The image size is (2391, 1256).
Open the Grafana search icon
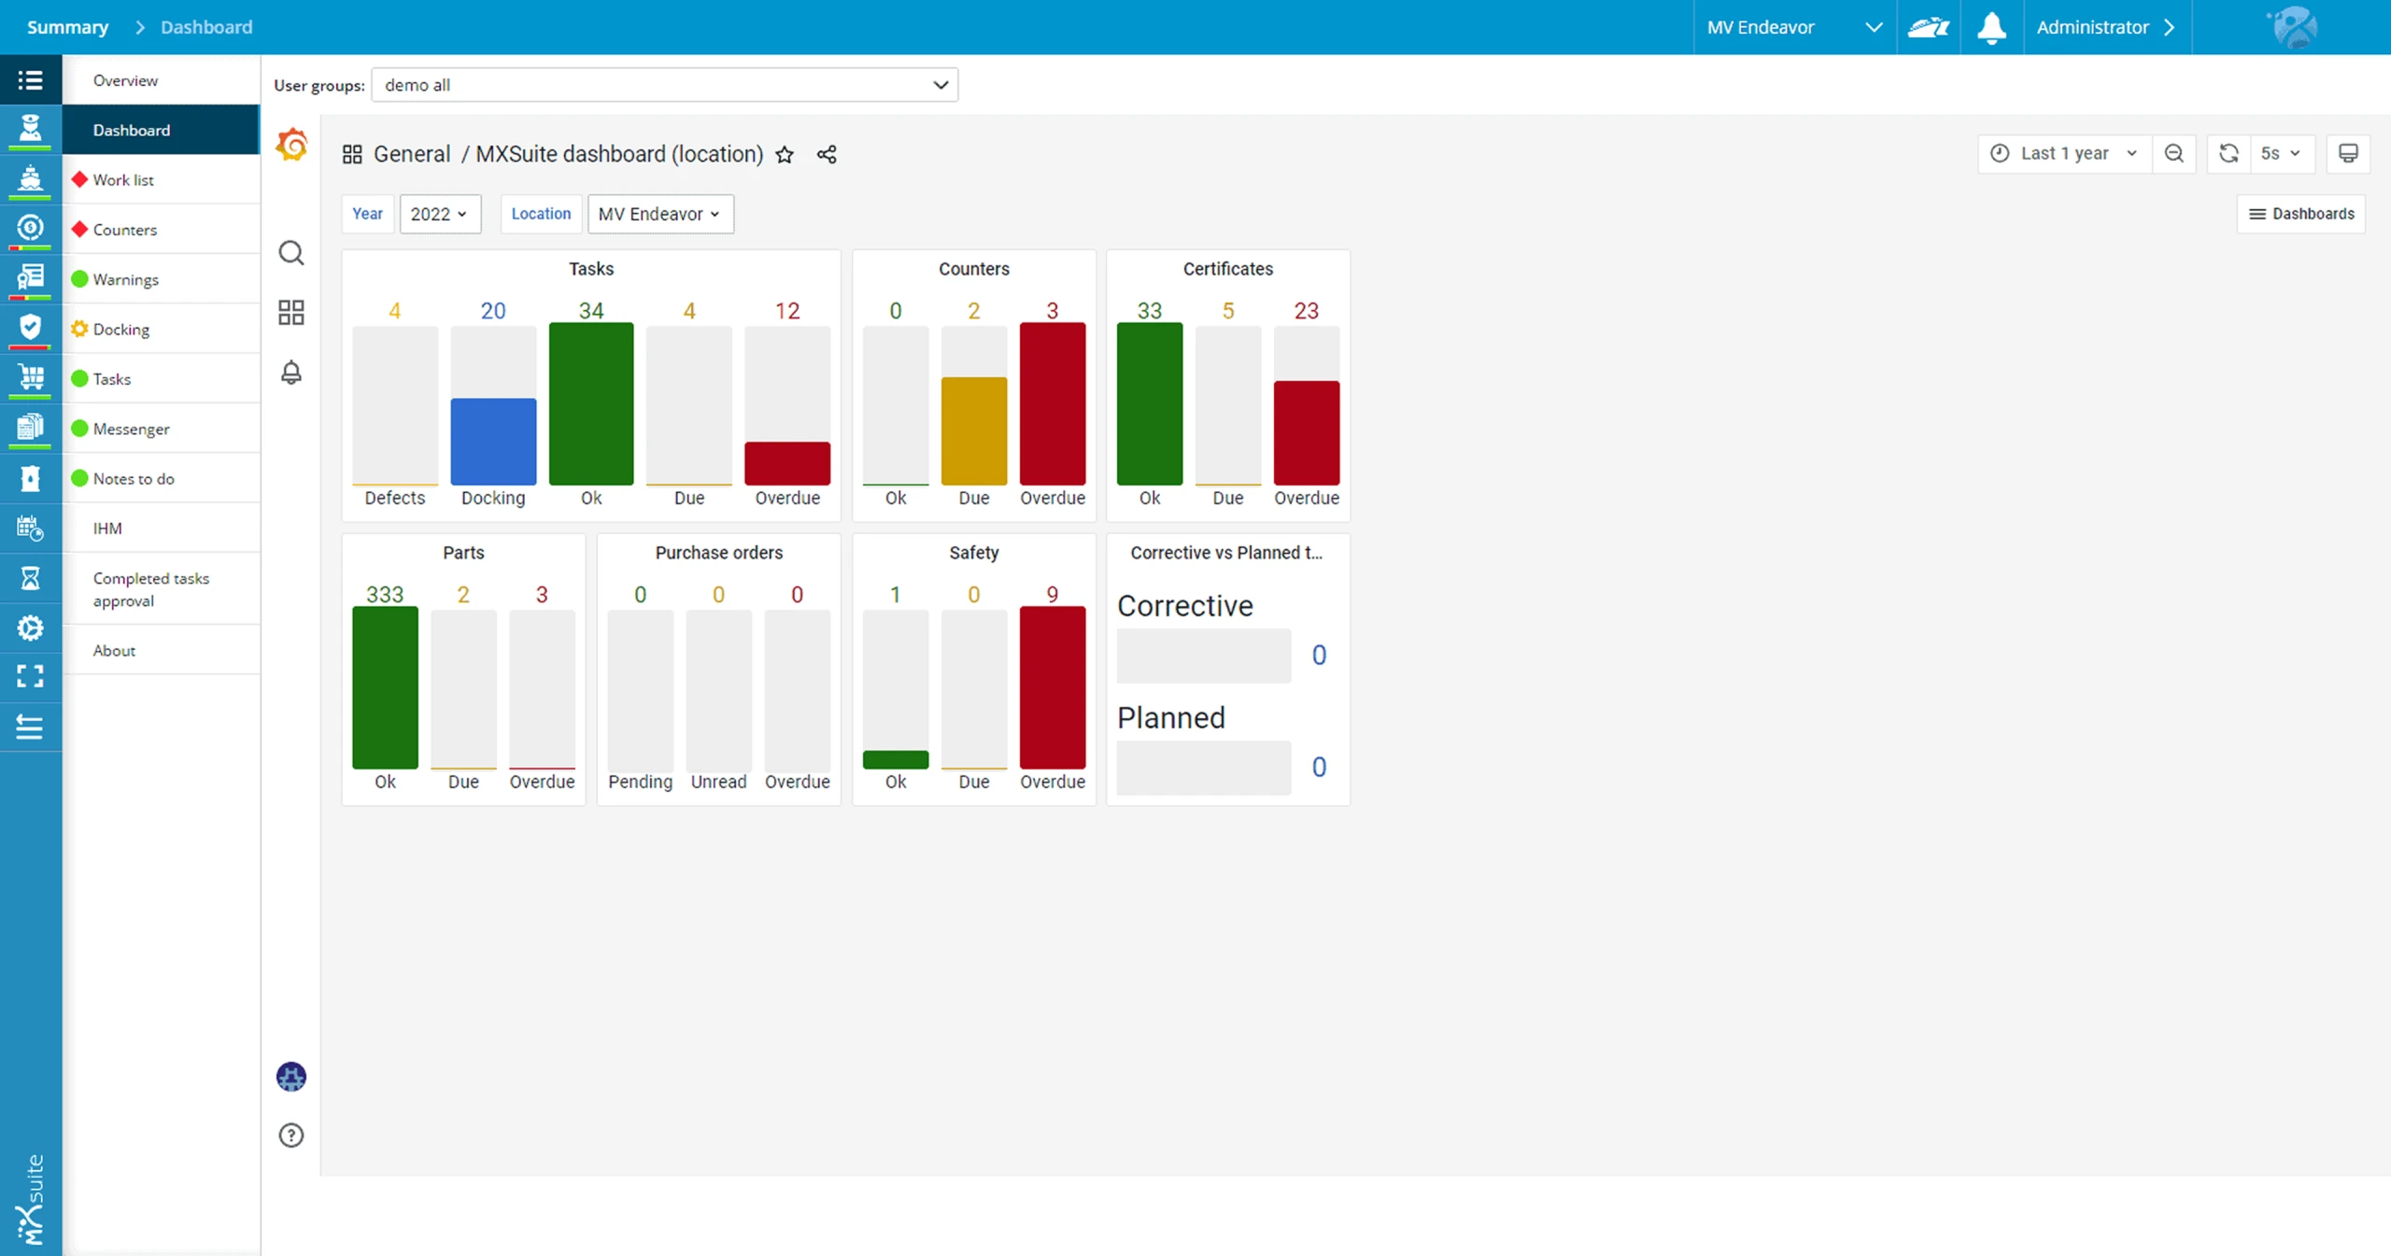click(291, 253)
